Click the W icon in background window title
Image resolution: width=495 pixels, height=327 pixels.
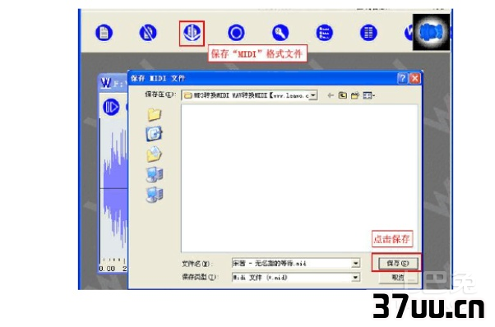[106, 83]
